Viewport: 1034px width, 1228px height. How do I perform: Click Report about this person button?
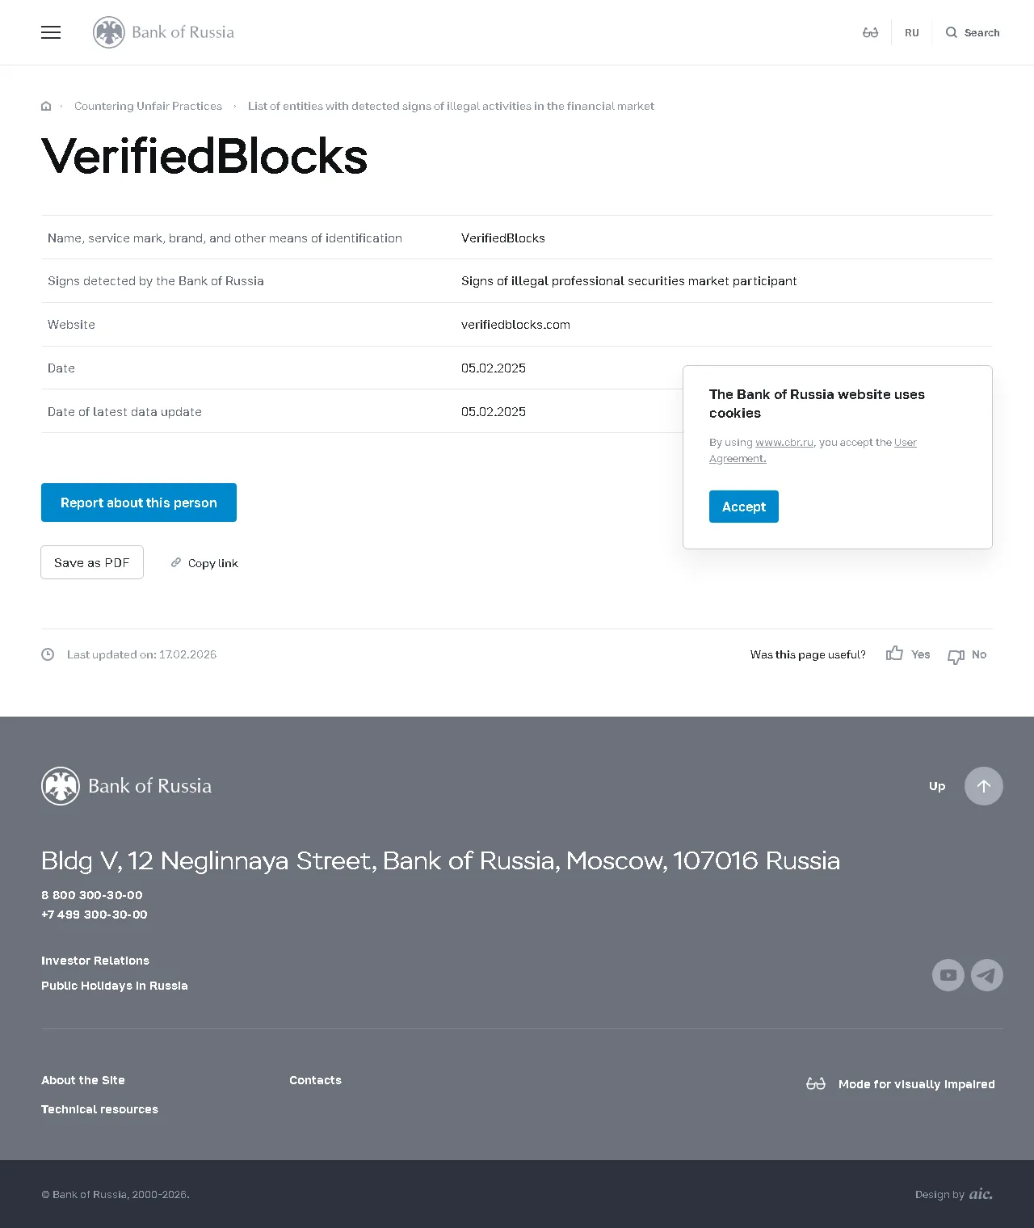139,503
